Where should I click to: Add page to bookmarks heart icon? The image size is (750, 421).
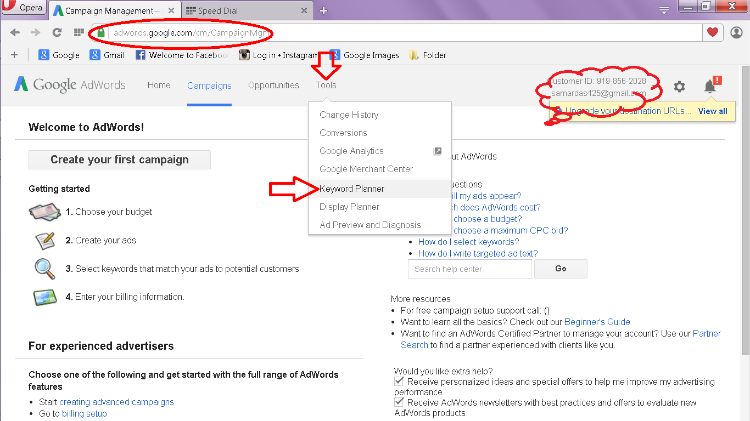click(712, 33)
